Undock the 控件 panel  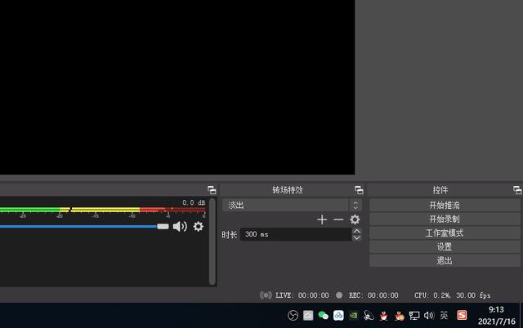tap(516, 190)
